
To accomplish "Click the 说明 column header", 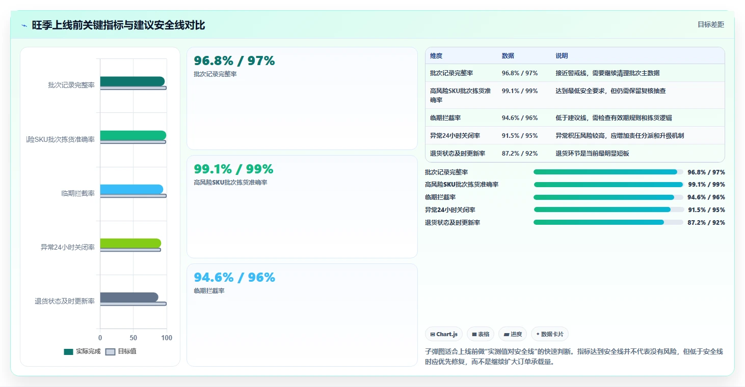I will tap(562, 55).
